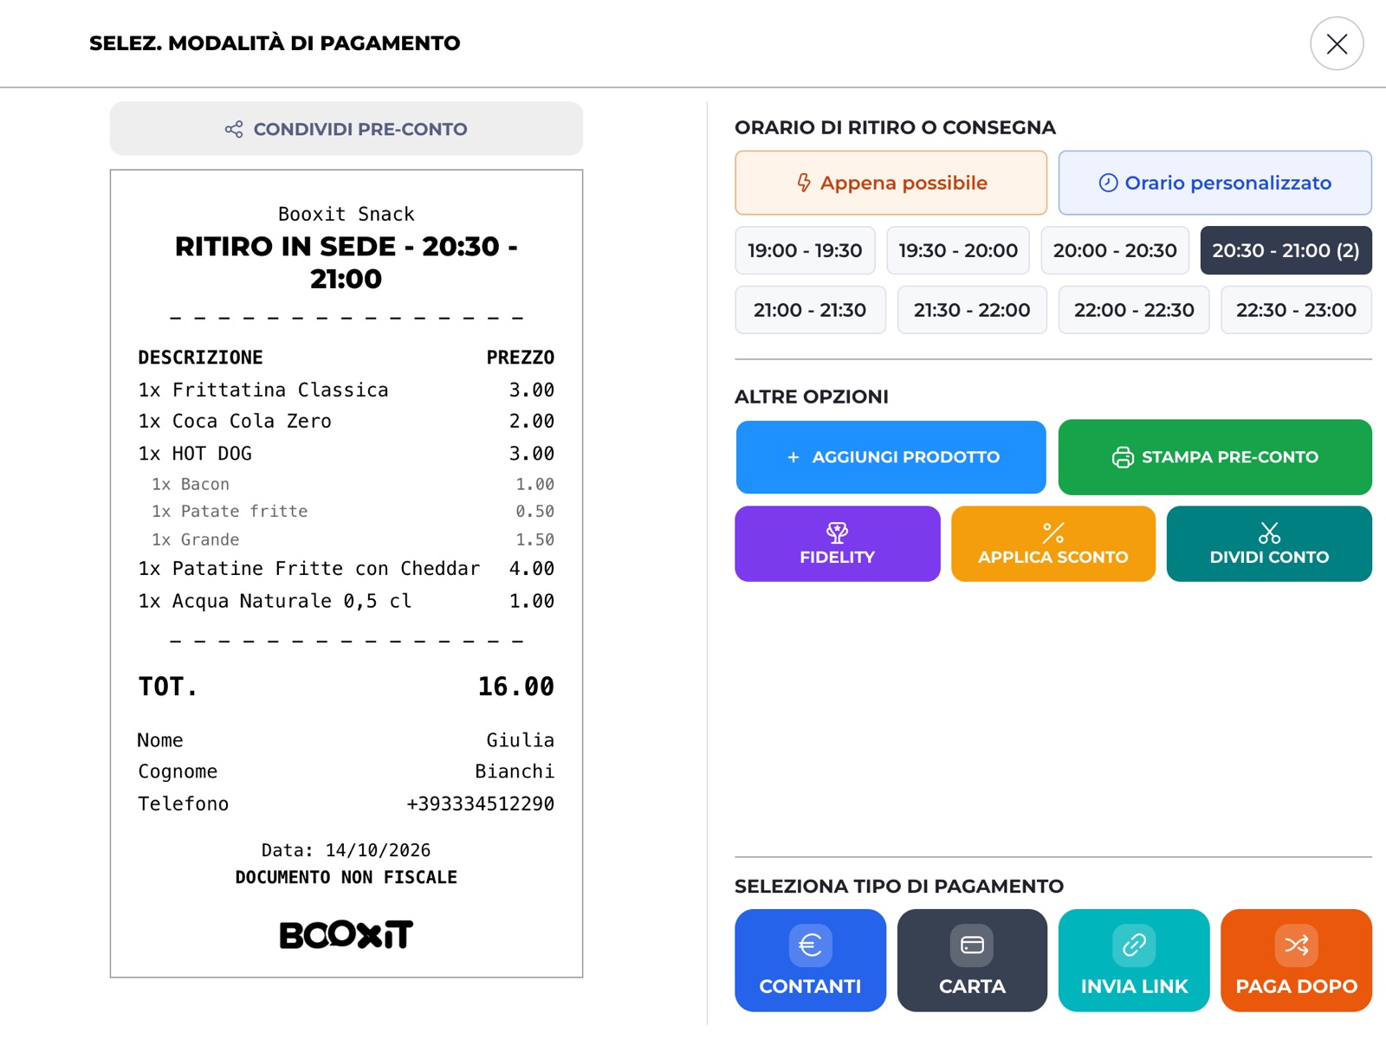Select the 22:00 - 22:30 time slot
1386x1039 pixels.
coord(1134,310)
